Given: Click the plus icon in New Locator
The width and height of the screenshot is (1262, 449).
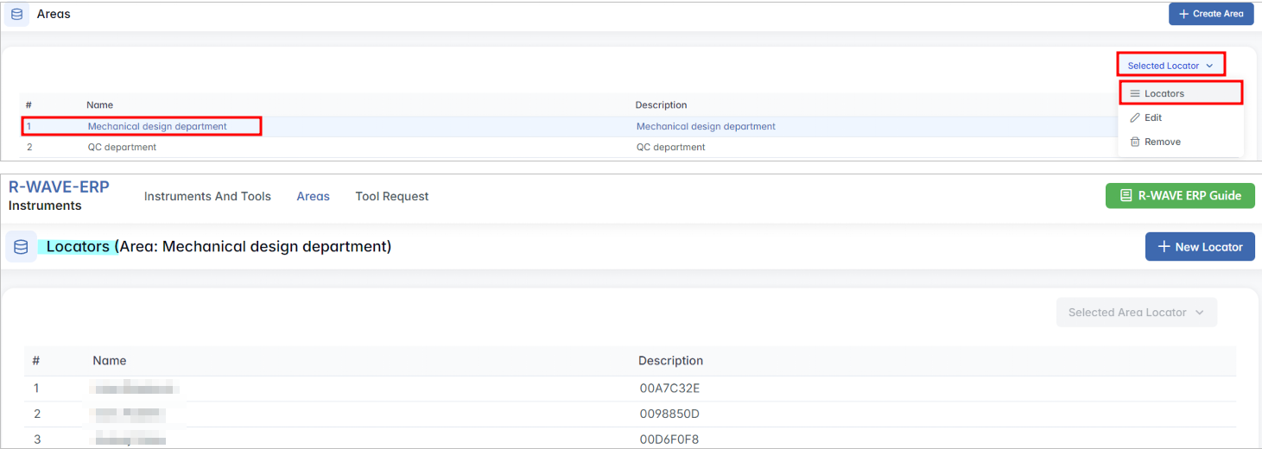Looking at the screenshot, I should click(x=1163, y=247).
